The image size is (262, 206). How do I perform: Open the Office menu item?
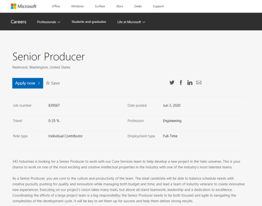click(x=56, y=6)
